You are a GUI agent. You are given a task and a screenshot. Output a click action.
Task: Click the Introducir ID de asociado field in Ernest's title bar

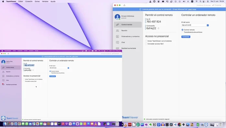204,5
